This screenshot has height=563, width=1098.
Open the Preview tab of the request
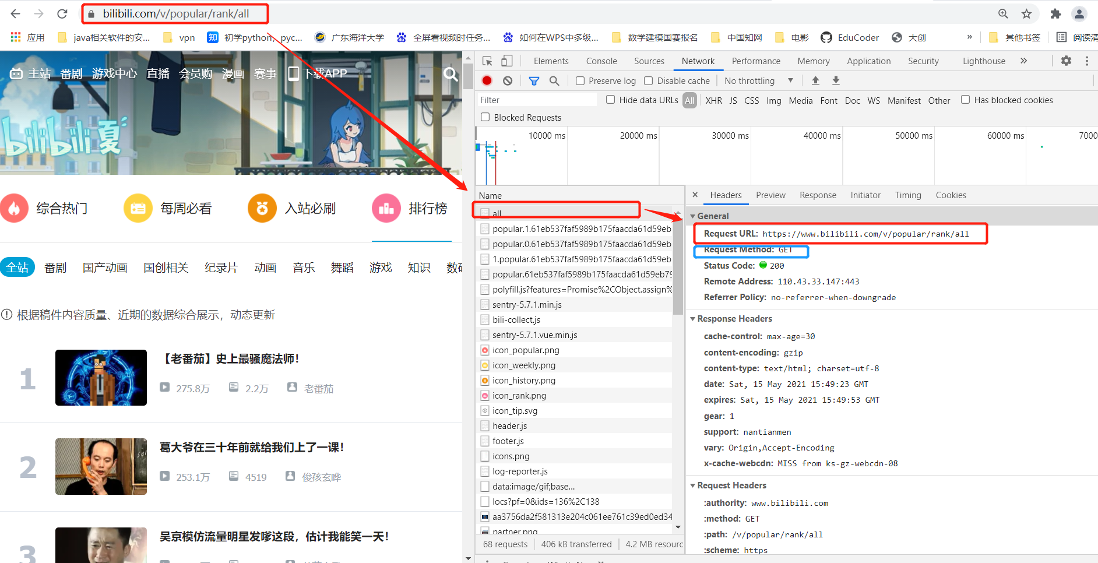coord(770,195)
